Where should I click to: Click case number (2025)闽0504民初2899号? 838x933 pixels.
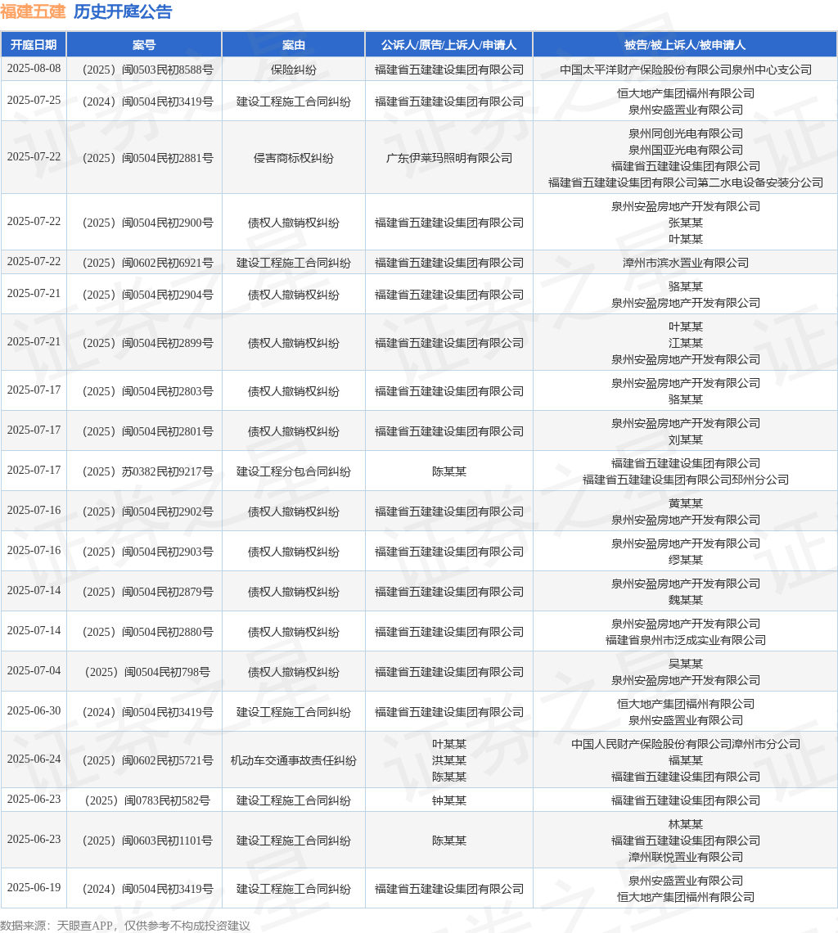pyautogui.click(x=147, y=344)
